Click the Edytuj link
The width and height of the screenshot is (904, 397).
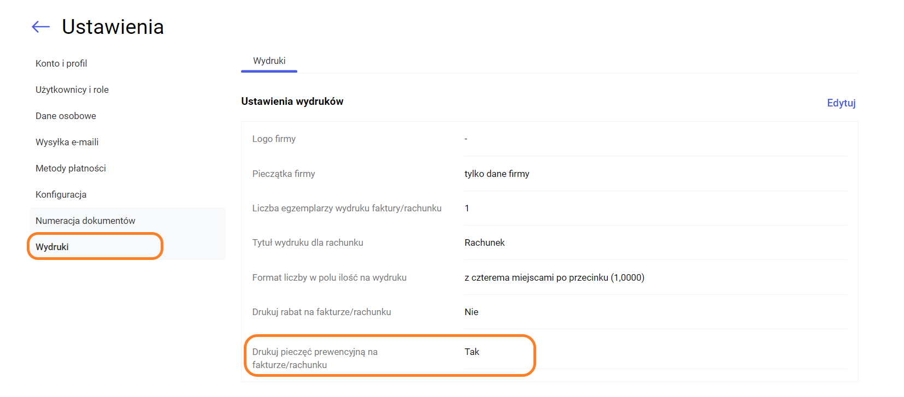(x=841, y=103)
